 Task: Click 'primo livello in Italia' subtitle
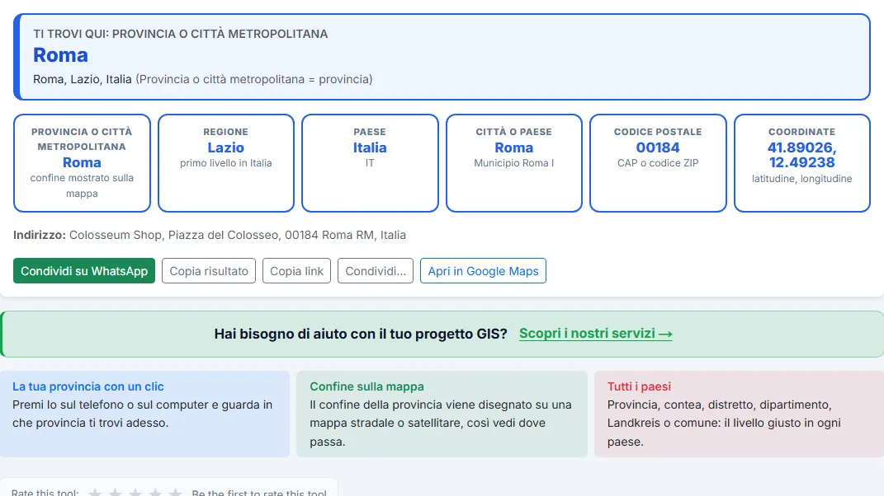point(226,162)
